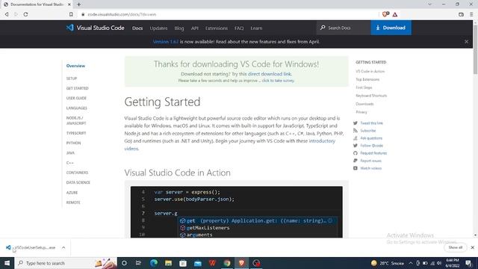Viewport: 478px width, 269px height.
Task: Click the page vertical scrollbar thumb
Action: pos(475,49)
